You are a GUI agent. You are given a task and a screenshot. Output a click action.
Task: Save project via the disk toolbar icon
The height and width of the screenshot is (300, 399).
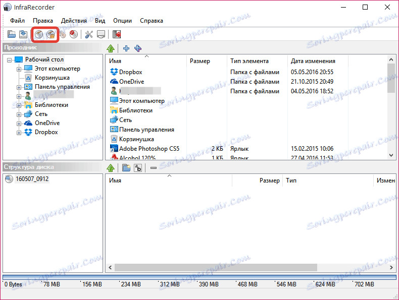23,34
